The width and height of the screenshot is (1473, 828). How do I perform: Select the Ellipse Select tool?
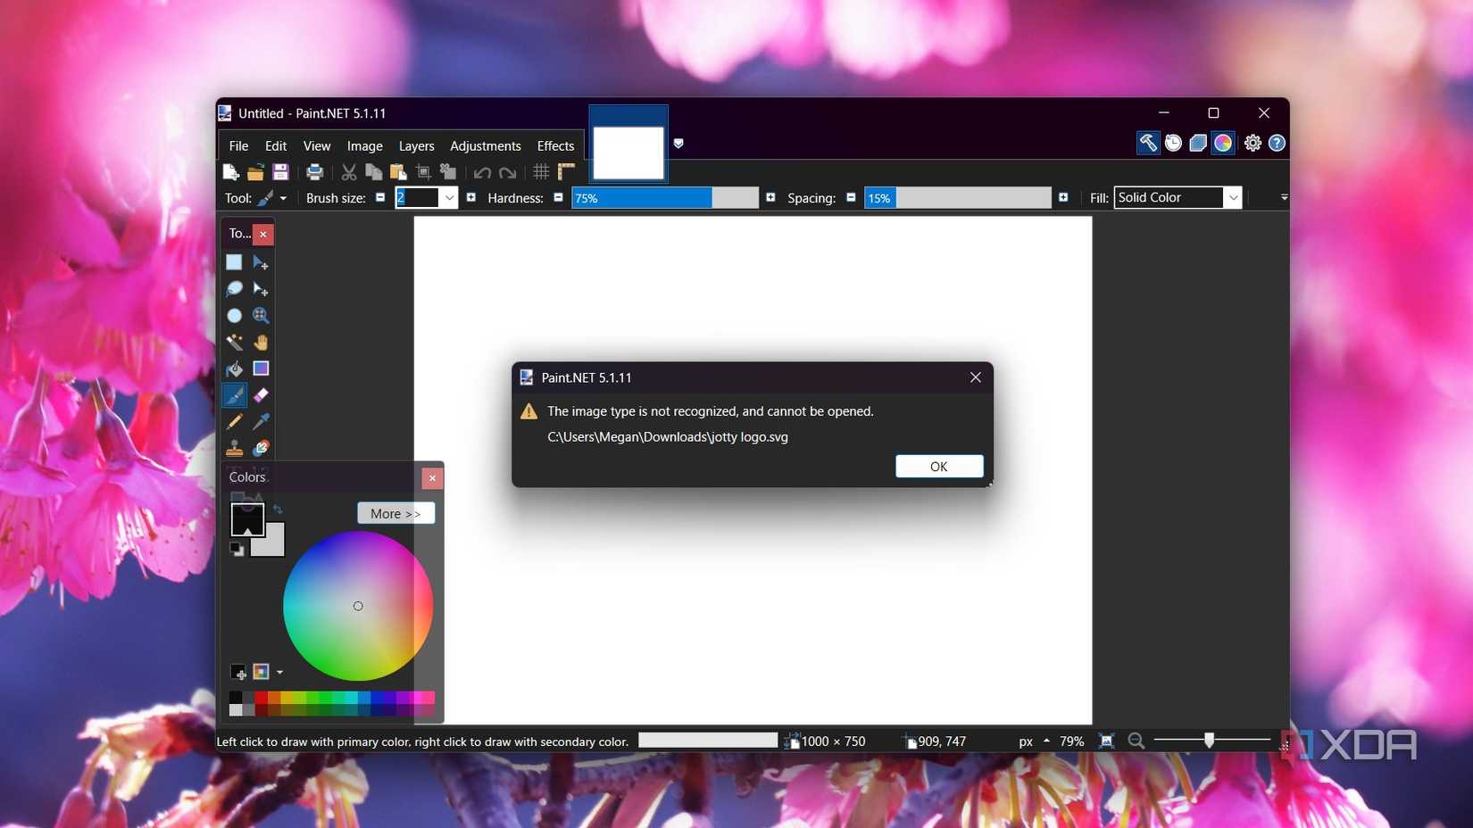(234, 316)
